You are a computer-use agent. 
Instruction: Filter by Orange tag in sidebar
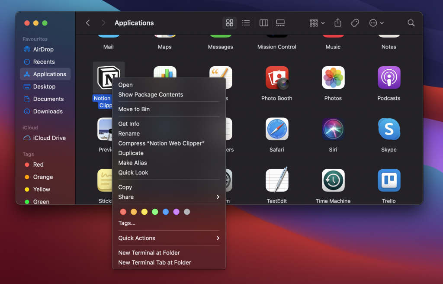pyautogui.click(x=45, y=177)
